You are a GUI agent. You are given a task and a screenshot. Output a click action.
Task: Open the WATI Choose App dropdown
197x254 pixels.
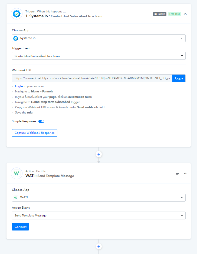pyautogui.click(x=99, y=198)
